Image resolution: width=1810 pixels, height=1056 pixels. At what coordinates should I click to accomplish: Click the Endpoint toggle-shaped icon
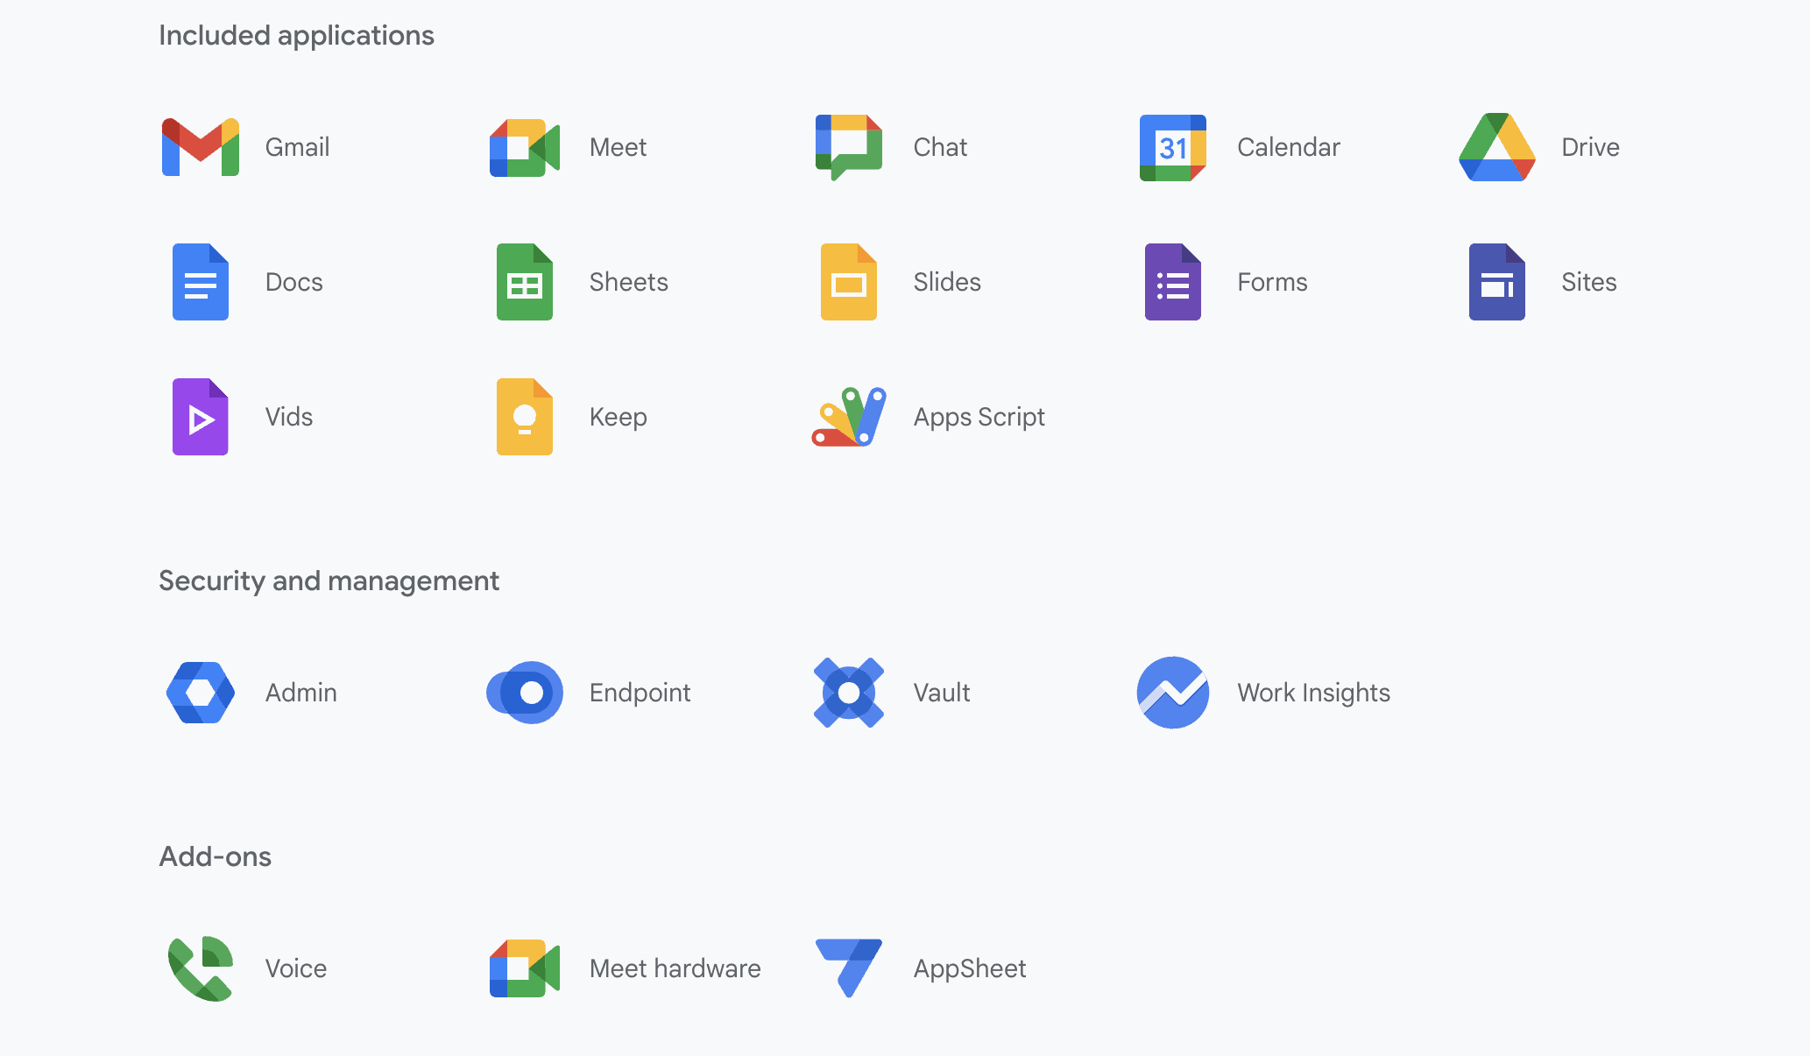click(525, 693)
